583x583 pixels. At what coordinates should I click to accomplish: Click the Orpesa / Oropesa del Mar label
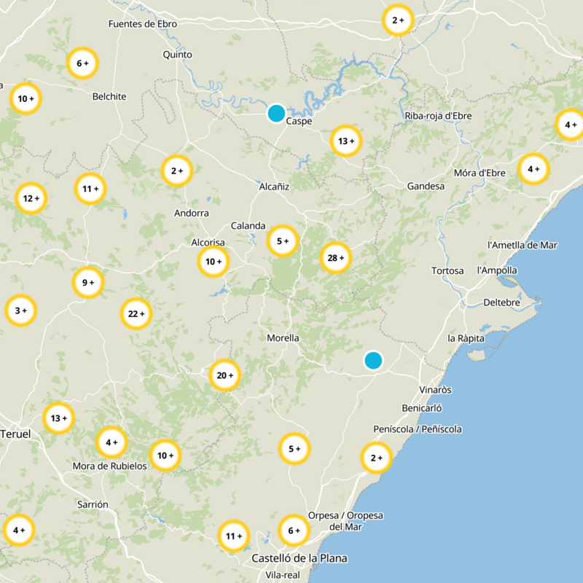click(x=345, y=521)
